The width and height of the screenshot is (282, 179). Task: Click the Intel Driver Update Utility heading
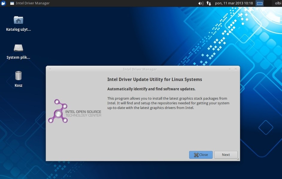154,79
